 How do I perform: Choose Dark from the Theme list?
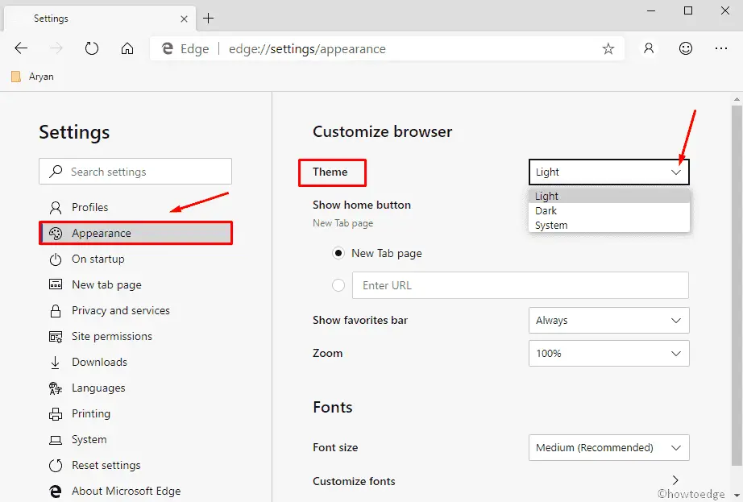[546, 211]
